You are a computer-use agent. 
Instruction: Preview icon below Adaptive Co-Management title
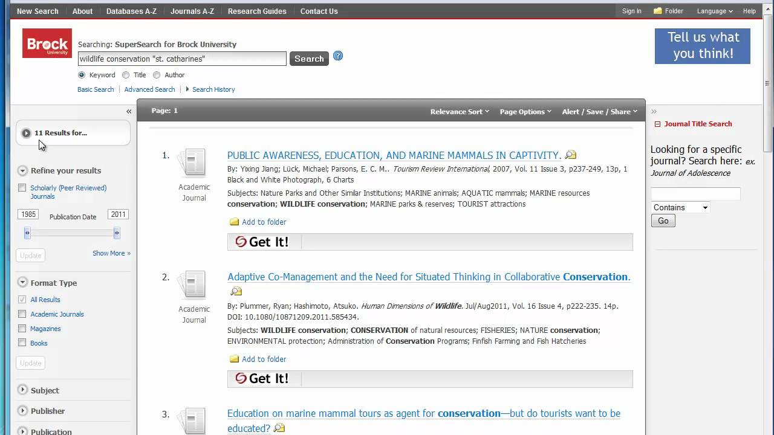point(236,291)
